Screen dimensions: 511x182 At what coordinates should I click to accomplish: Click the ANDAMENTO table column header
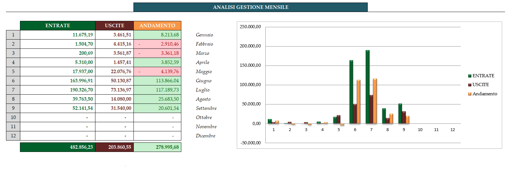[157, 26]
